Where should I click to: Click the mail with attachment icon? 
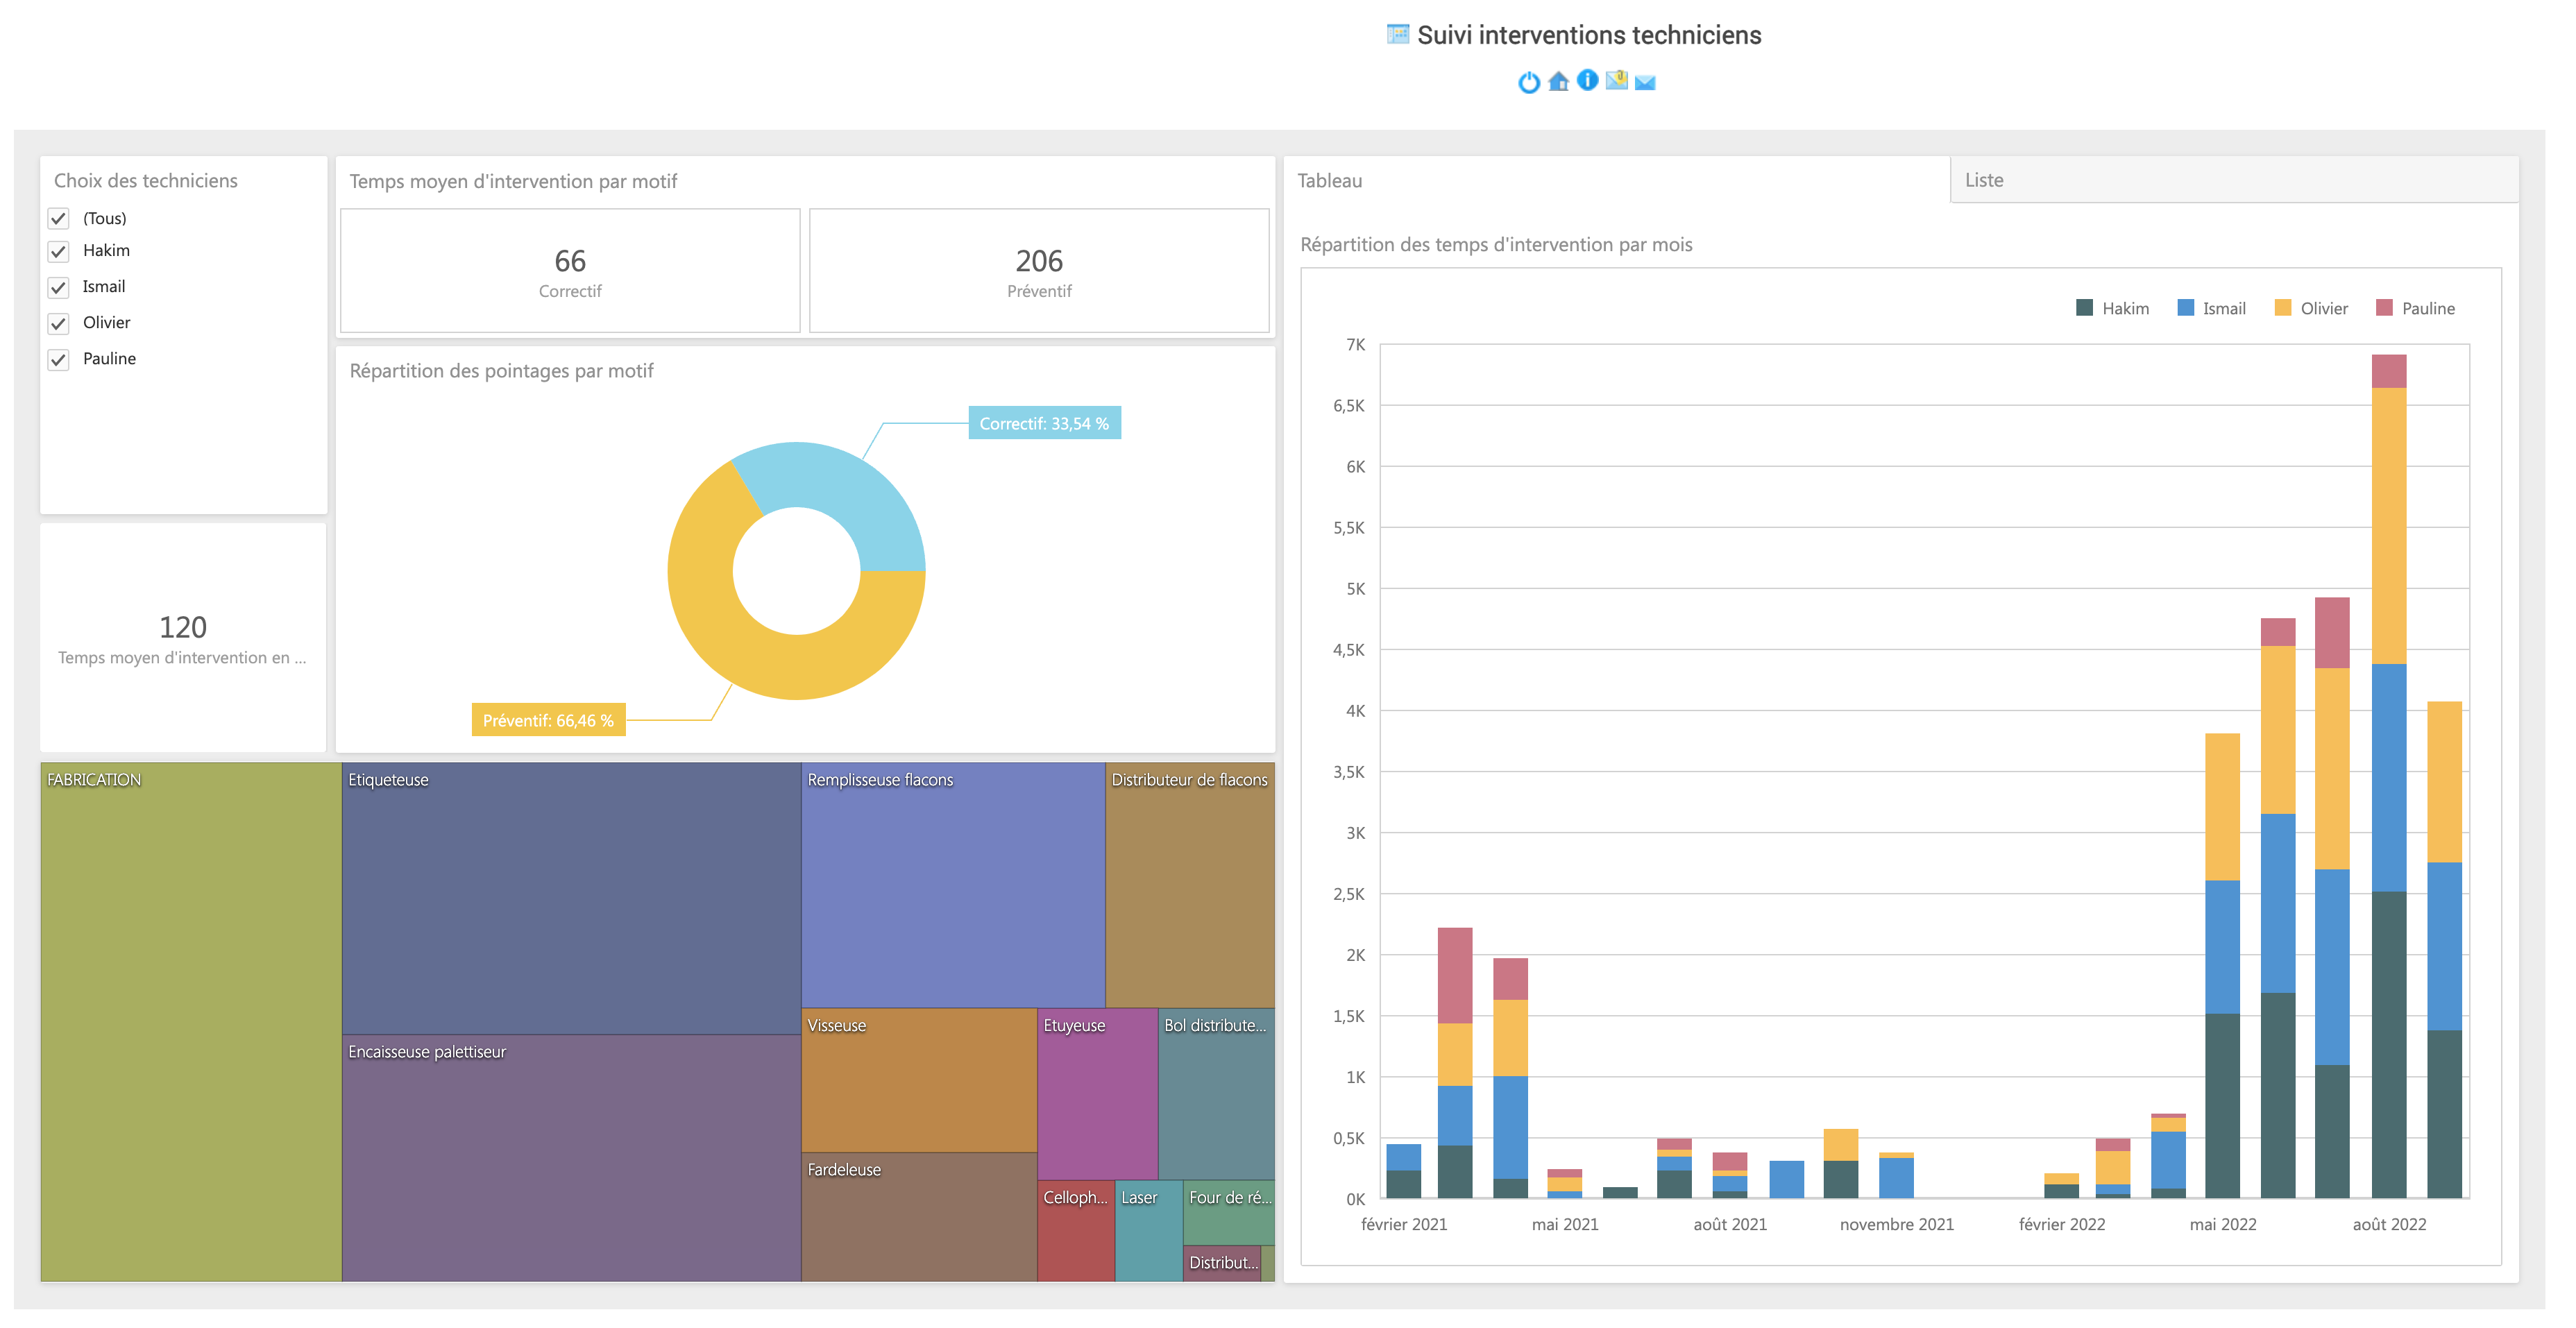point(1616,80)
